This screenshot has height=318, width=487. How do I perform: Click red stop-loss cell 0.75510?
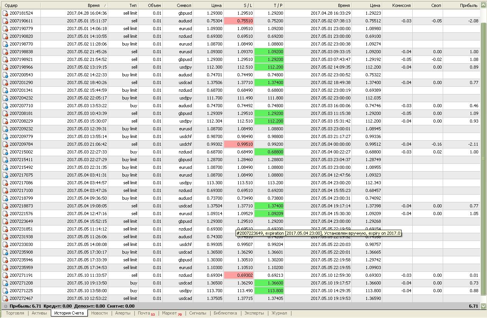click(x=239, y=21)
